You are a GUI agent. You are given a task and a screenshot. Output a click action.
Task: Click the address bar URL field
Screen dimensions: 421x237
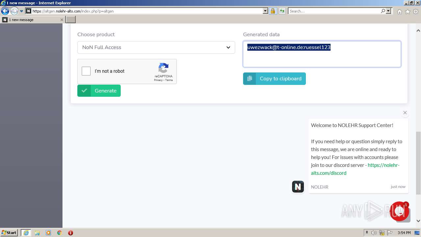click(x=147, y=11)
